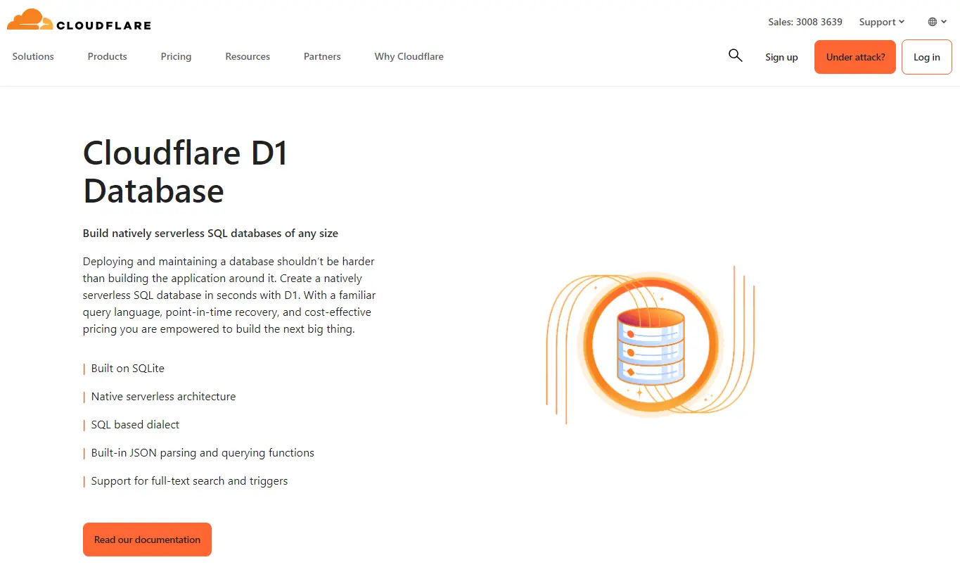Click the Sign up link
960x574 pixels.
pos(781,57)
